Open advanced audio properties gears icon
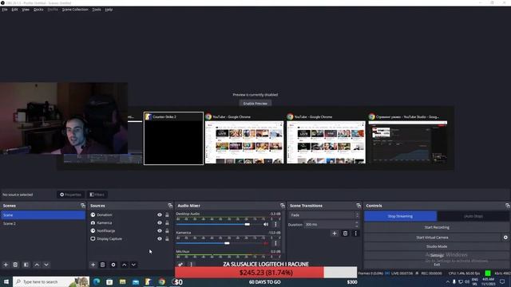This screenshot has height=287, width=511. point(180,265)
